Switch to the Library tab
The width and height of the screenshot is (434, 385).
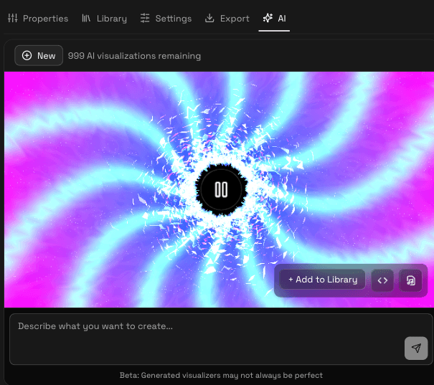[111, 18]
